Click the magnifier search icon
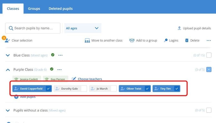 click(11, 28)
